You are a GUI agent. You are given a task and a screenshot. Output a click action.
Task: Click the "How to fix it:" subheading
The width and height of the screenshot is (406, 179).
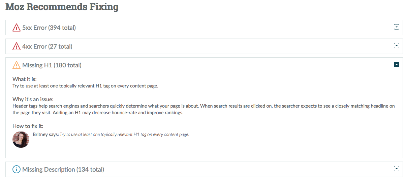point(28,126)
